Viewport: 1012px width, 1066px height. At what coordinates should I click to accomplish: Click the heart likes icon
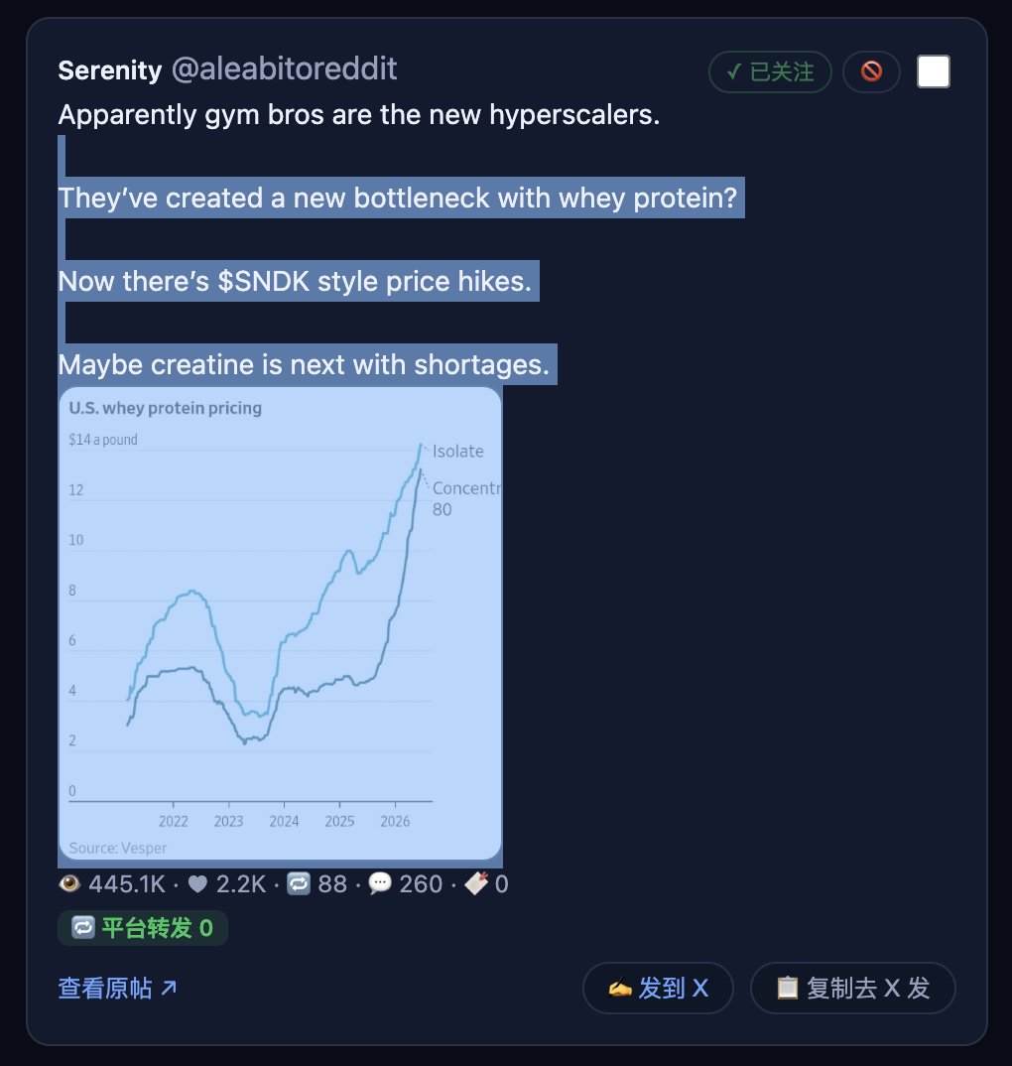tap(197, 883)
